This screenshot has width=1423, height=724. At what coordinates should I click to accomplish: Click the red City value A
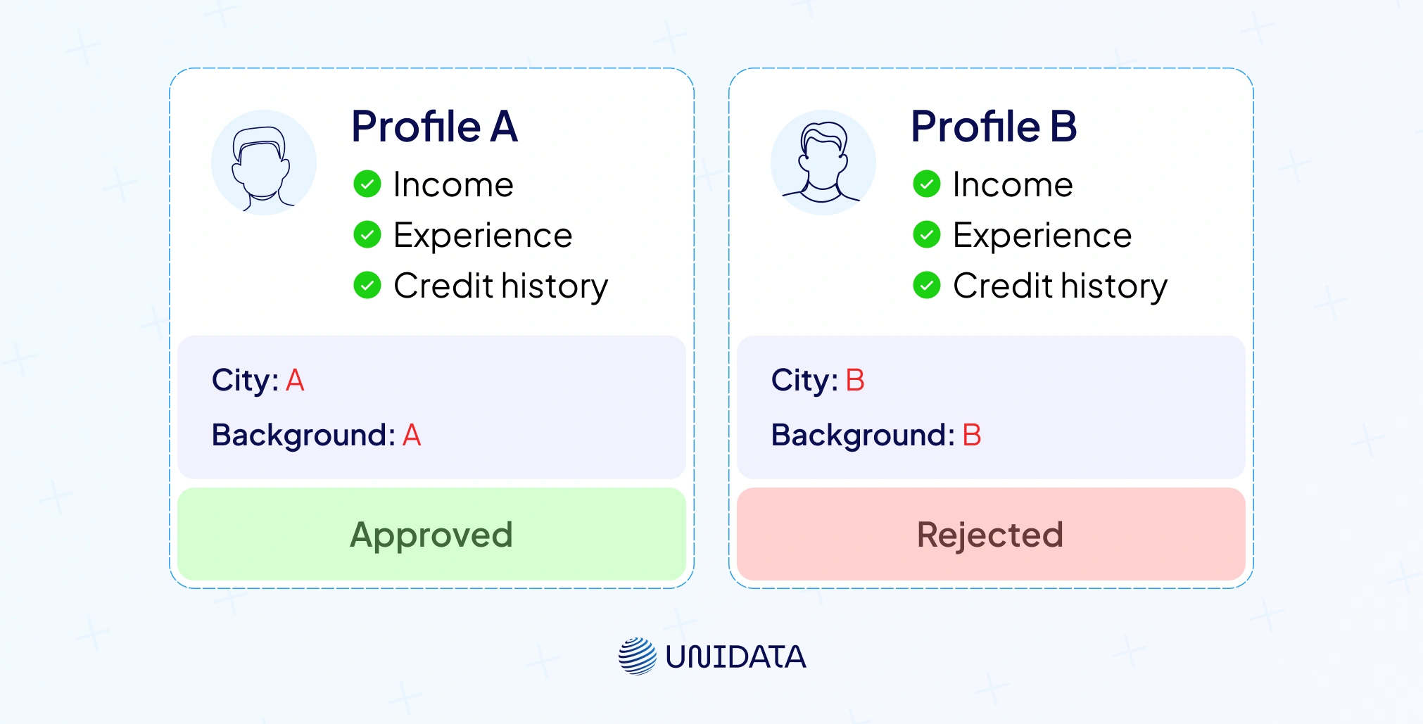(x=295, y=381)
